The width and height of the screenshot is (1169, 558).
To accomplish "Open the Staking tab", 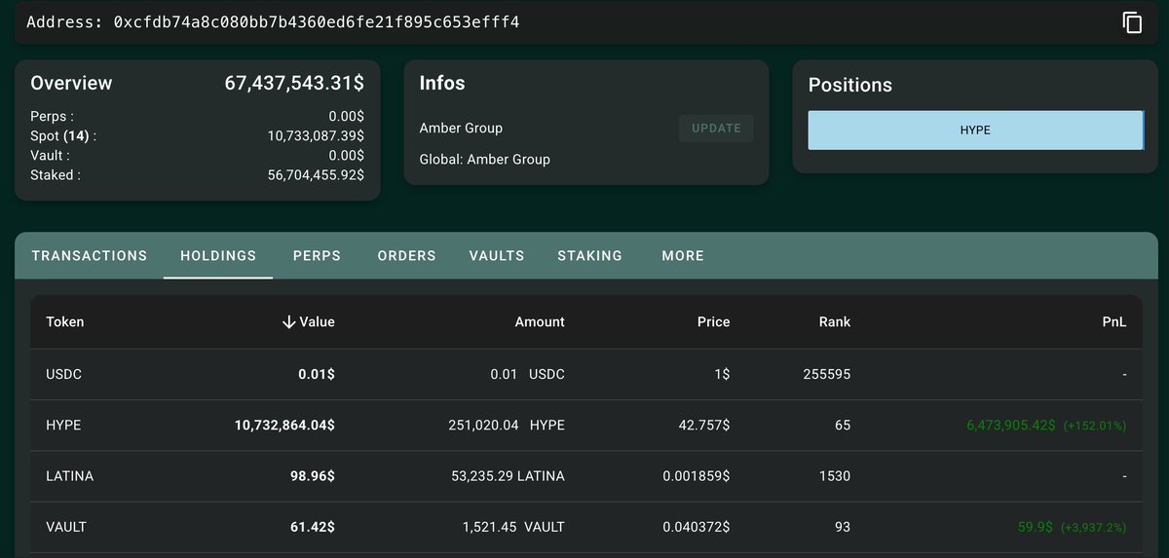I will tap(589, 256).
